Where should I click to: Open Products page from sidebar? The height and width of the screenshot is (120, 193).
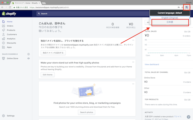(x=11, y=30)
